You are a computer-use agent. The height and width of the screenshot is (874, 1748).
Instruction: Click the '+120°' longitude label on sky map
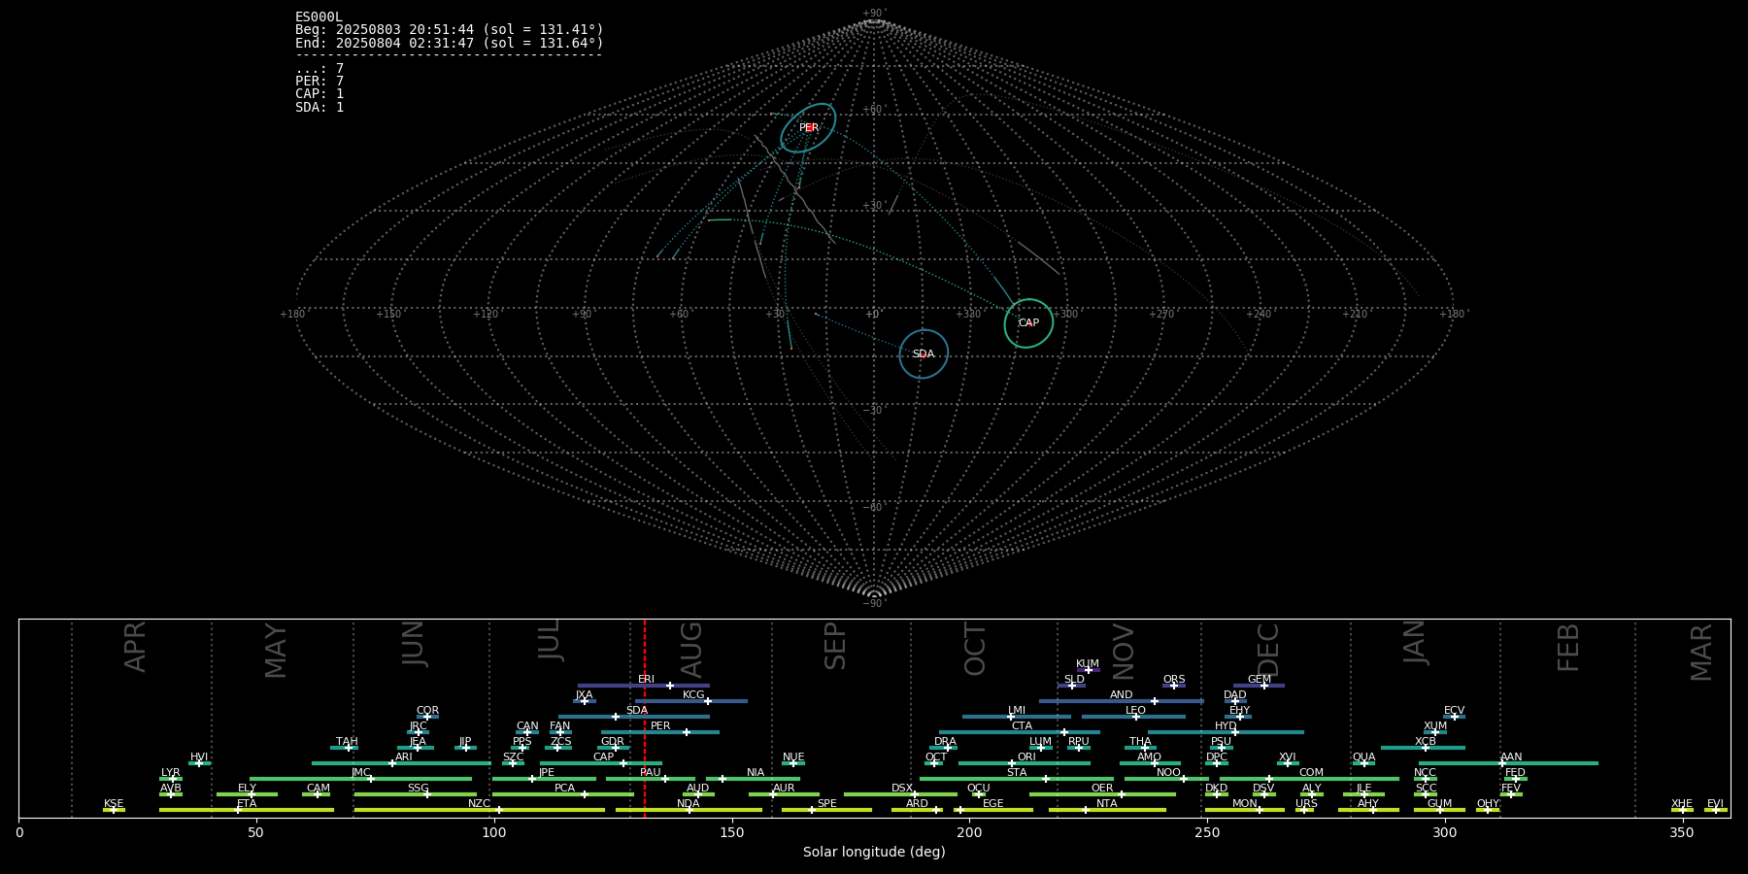coord(486,315)
